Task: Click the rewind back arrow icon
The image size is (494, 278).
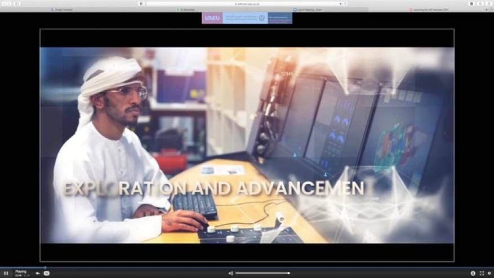Action: click(x=38, y=273)
